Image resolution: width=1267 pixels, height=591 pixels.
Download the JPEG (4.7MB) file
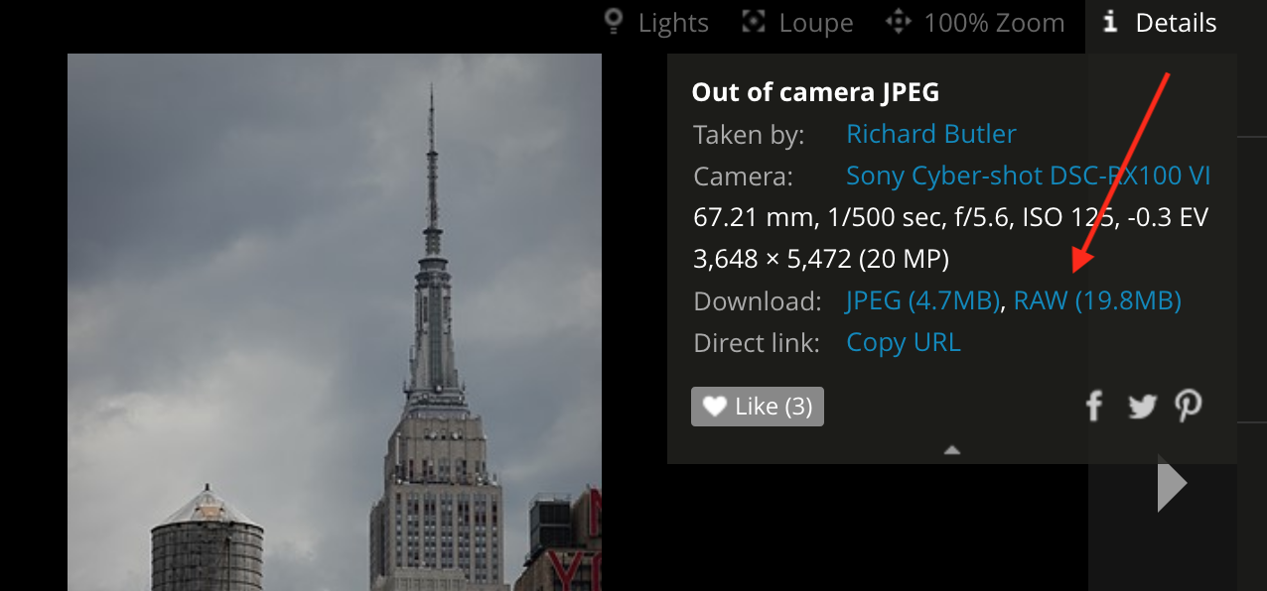[x=922, y=300]
